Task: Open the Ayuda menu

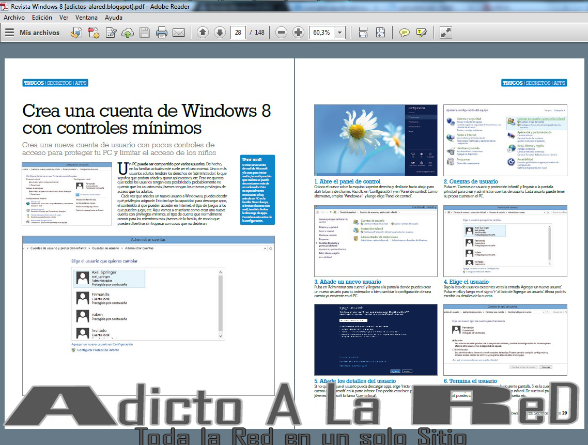Action: [x=114, y=17]
